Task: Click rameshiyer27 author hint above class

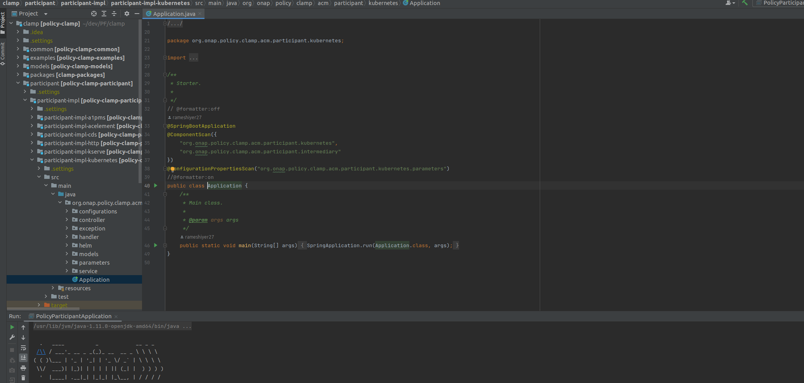Action: (x=185, y=118)
